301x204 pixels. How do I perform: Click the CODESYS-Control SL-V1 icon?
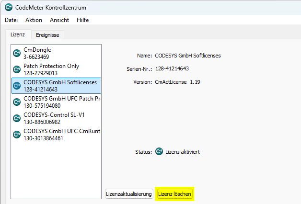coord(17,118)
